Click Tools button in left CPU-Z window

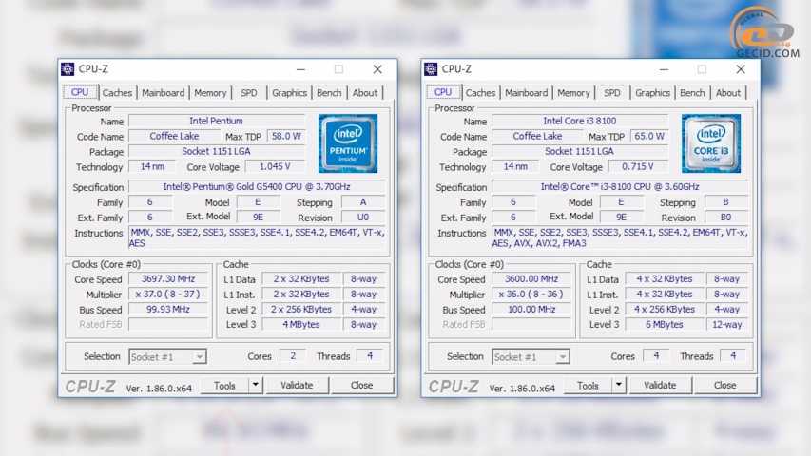point(224,386)
